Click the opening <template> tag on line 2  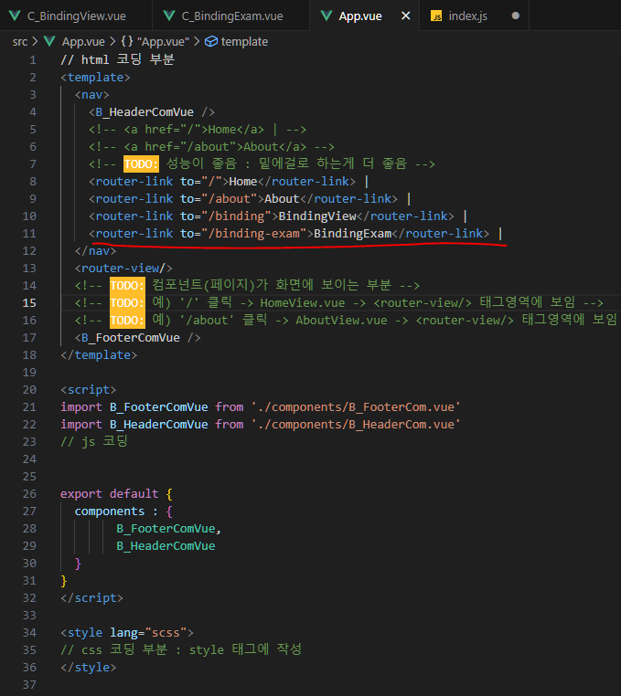click(x=95, y=78)
